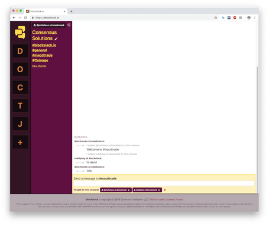
Task: Open the License footer link
Action: tap(170, 200)
